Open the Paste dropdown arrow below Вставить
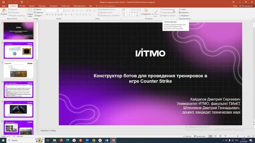Screen dimensions: 255x143 pos(4,16)
